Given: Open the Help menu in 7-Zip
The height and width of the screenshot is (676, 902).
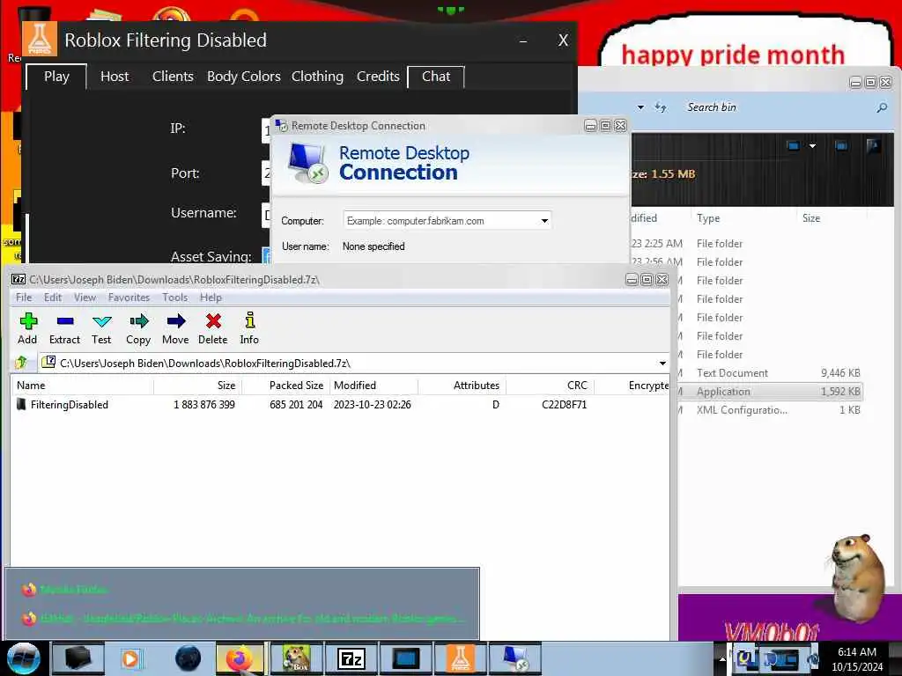Looking at the screenshot, I should [x=211, y=298].
